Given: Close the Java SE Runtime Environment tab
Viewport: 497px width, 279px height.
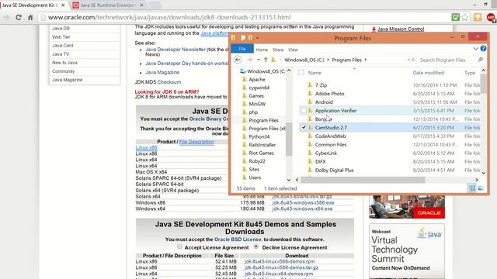Looking at the screenshot, I should pyautogui.click(x=141, y=5).
